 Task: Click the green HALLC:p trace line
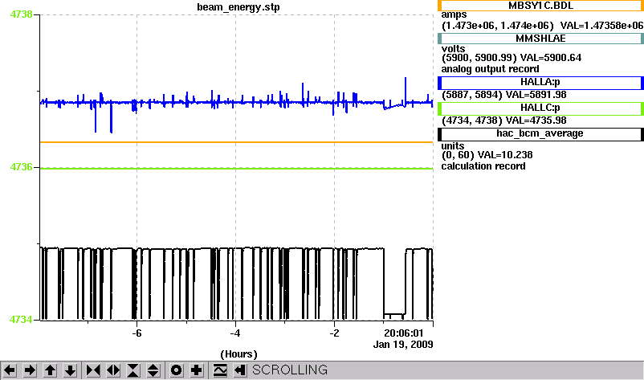pos(236,169)
